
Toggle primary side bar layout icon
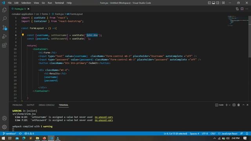click(209, 3)
